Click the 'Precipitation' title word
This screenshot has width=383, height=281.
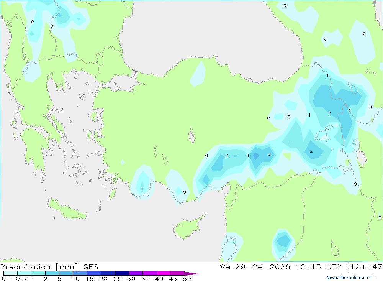[25, 267]
